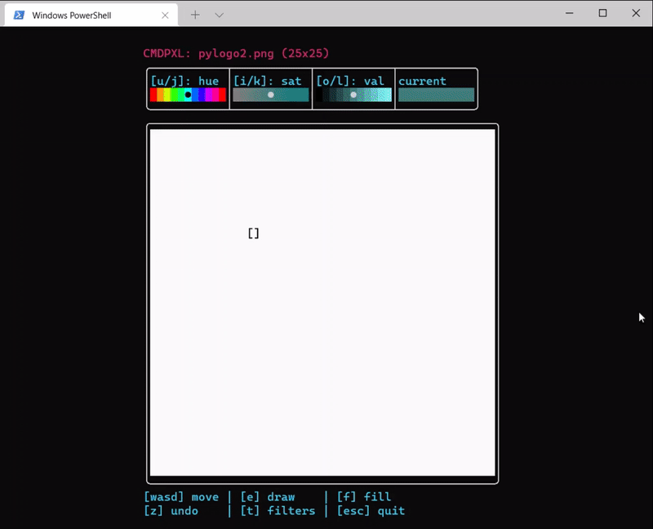The image size is (653, 529).
Task: Click the [z] undo command label
Action: tap(172, 511)
